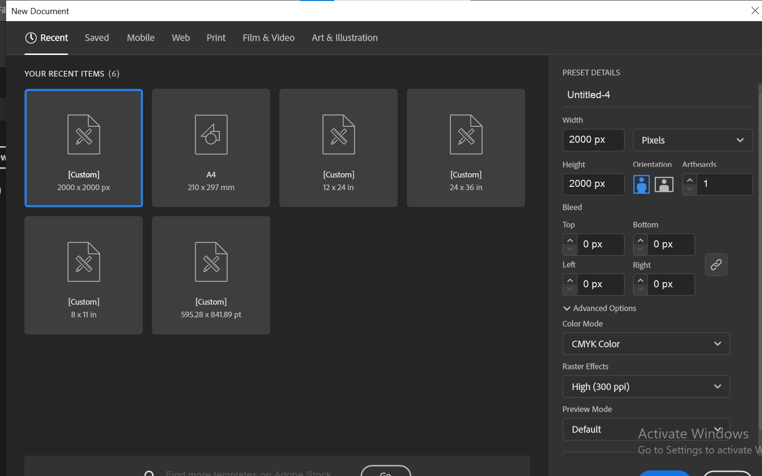Open the Preview Mode Default dropdown
Screen dimensions: 762x476
[x=646, y=429]
